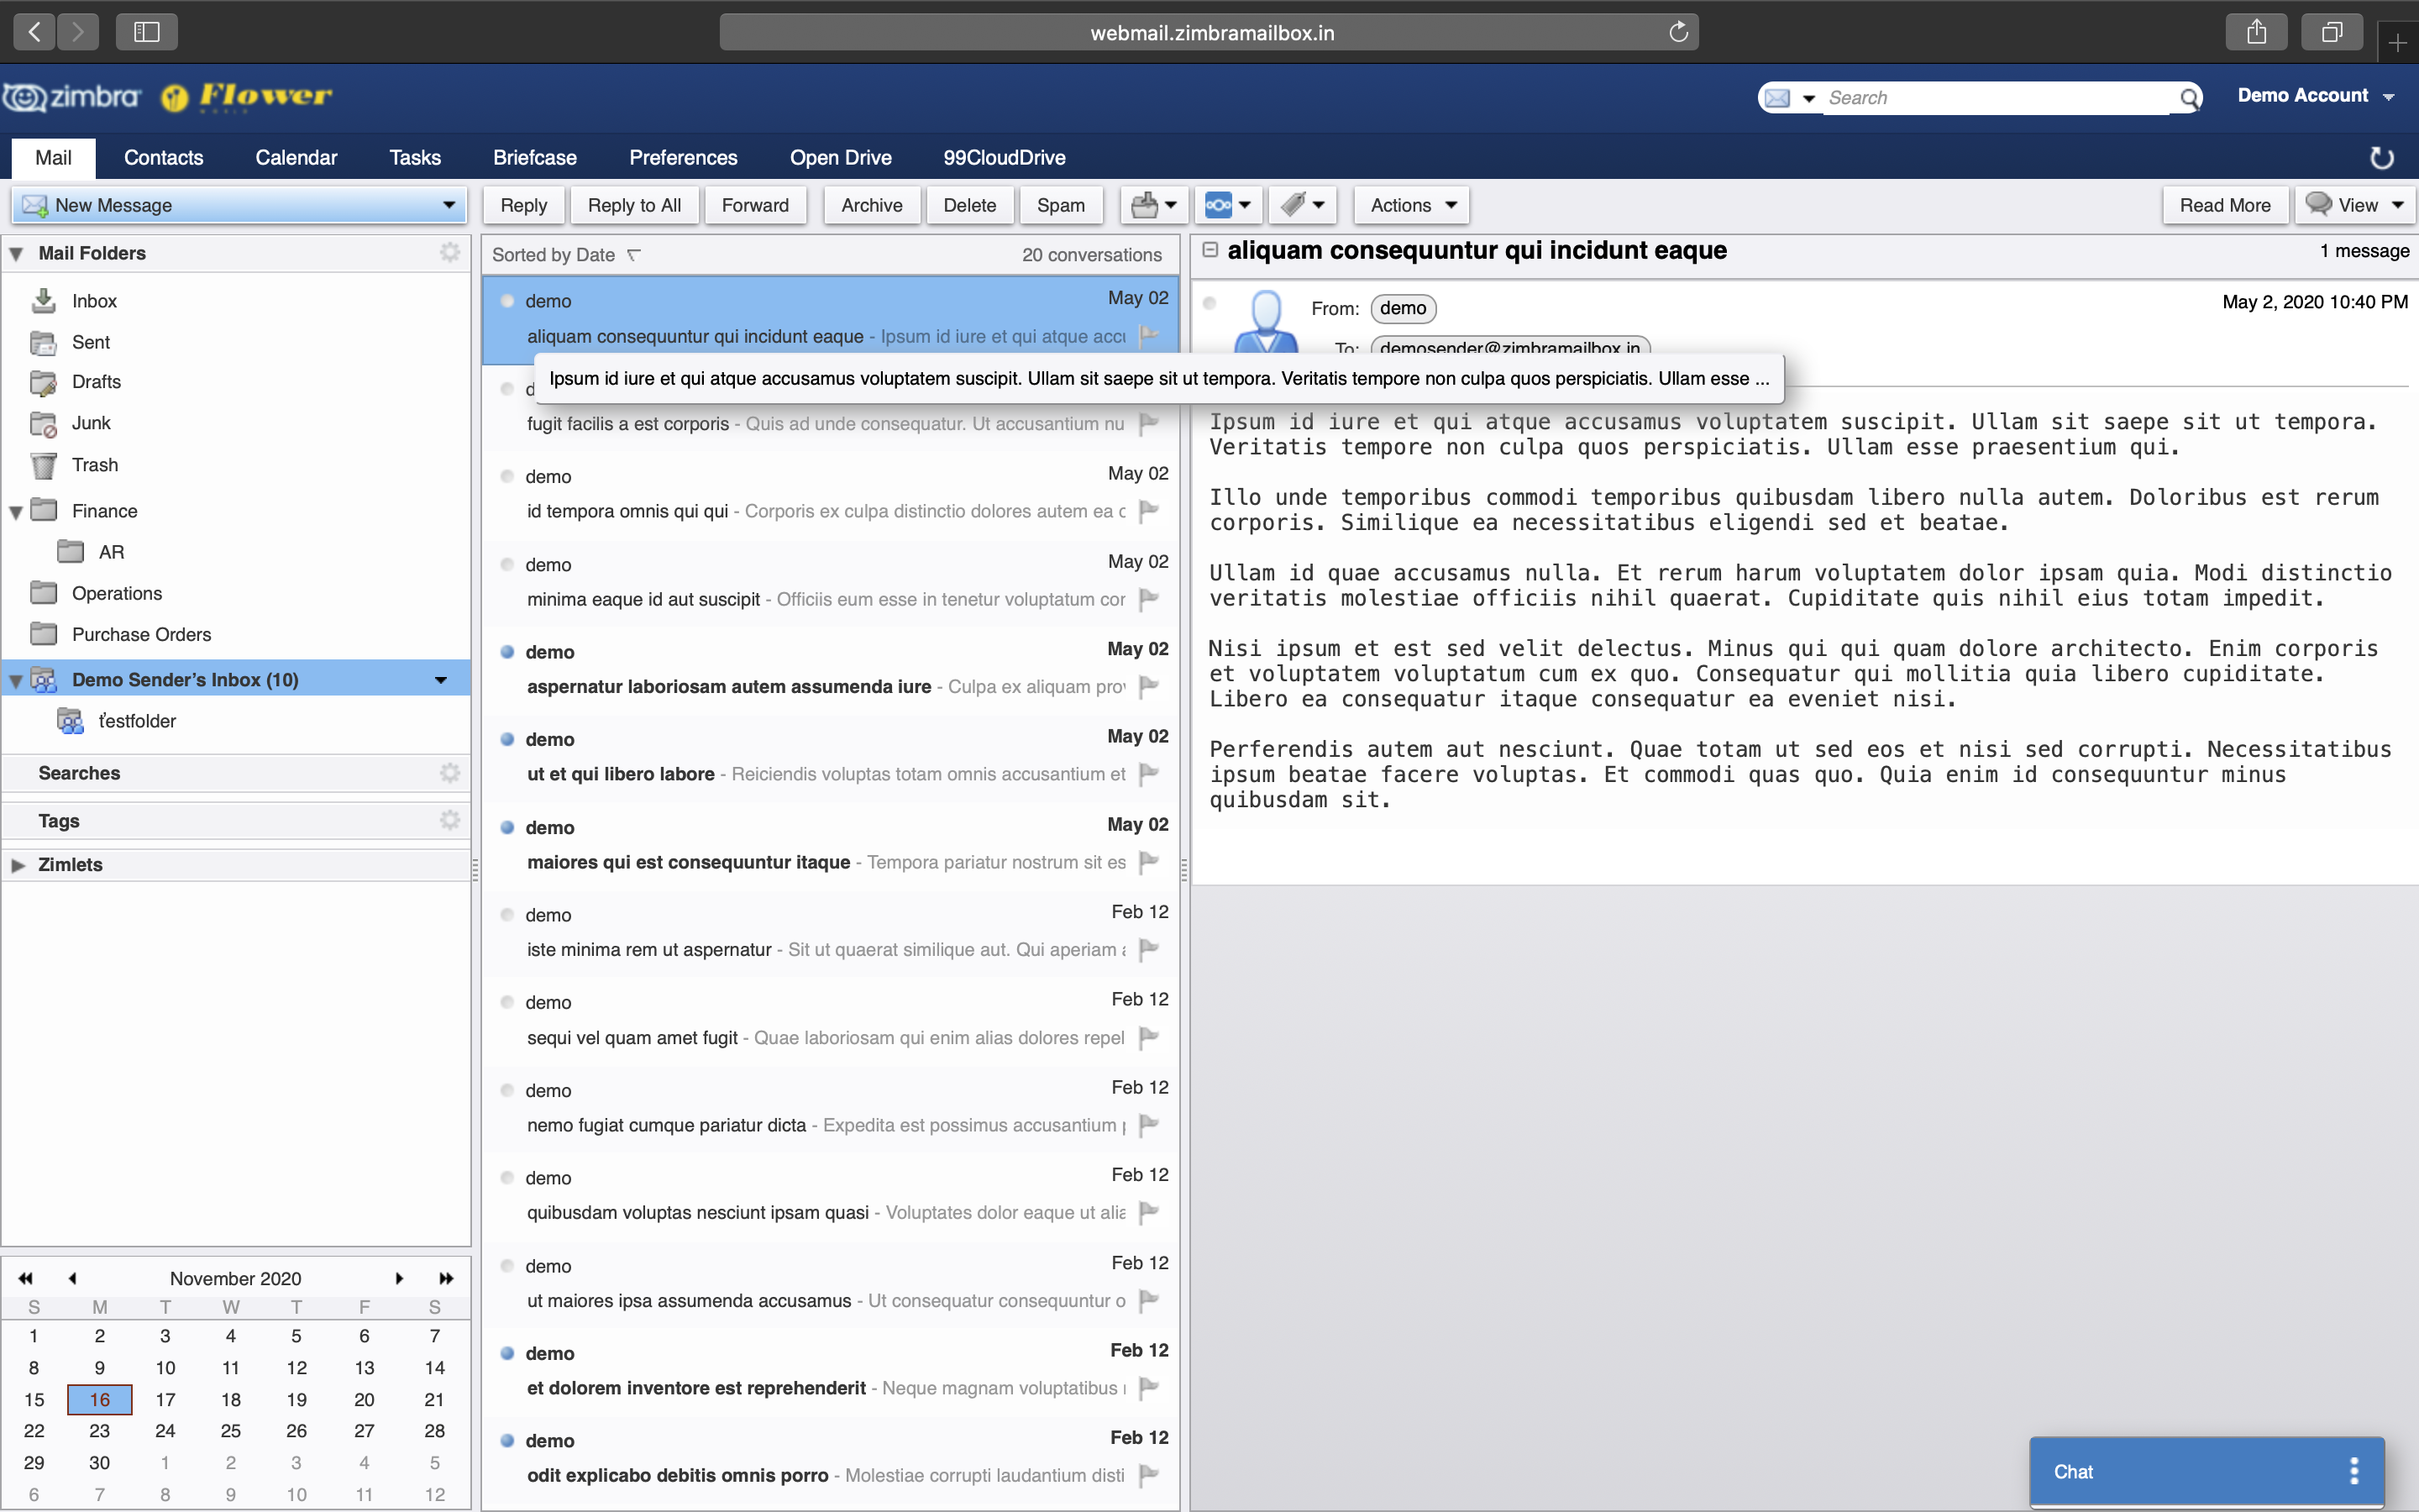Viewport: 2419px width, 1512px height.
Task: Open the New Message dropdown arrow
Action: (x=449, y=205)
